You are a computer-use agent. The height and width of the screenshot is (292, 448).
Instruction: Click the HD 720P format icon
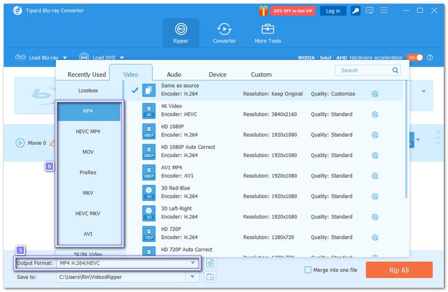149,233
